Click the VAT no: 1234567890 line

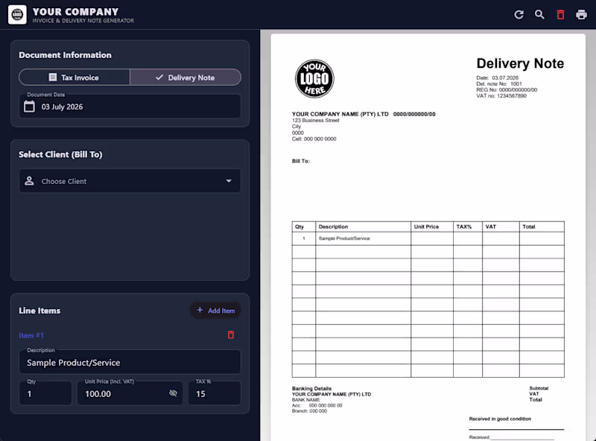tap(501, 96)
